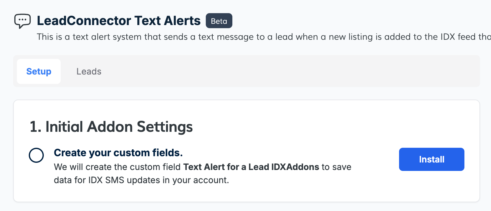
Task: Click the Initial Addon Settings heading
Action: [x=111, y=127]
